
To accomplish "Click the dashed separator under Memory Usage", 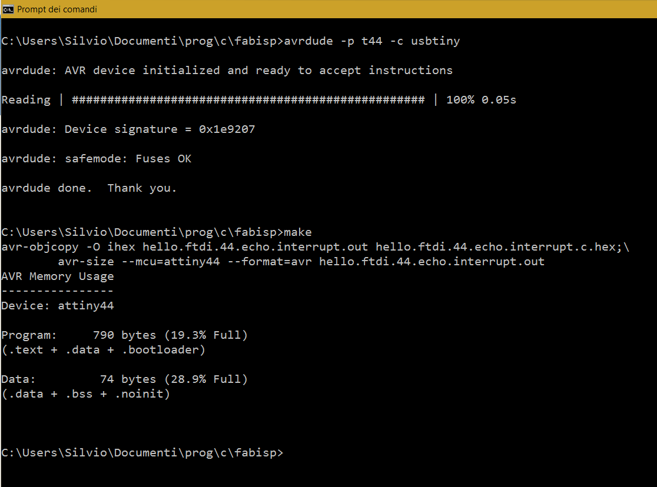I will click(58, 291).
